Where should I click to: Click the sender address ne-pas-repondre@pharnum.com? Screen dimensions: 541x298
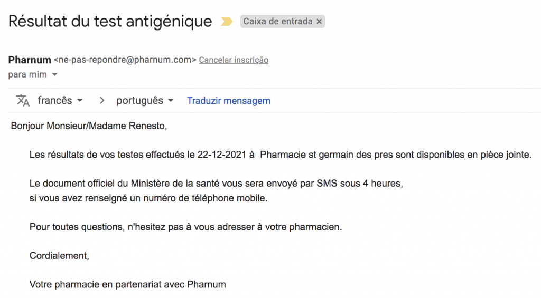(125, 60)
